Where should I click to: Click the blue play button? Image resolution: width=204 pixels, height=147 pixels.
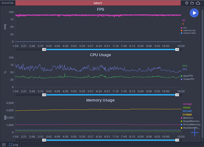194,13
